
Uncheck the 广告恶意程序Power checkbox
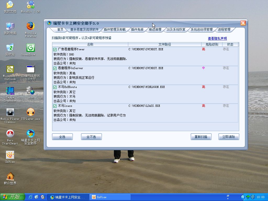[x=55, y=49]
